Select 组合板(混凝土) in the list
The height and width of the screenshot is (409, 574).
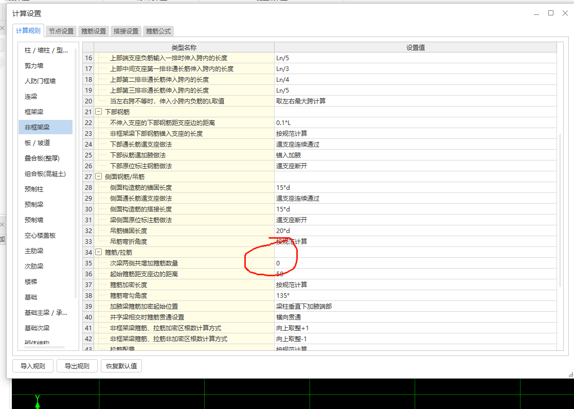(x=46, y=173)
